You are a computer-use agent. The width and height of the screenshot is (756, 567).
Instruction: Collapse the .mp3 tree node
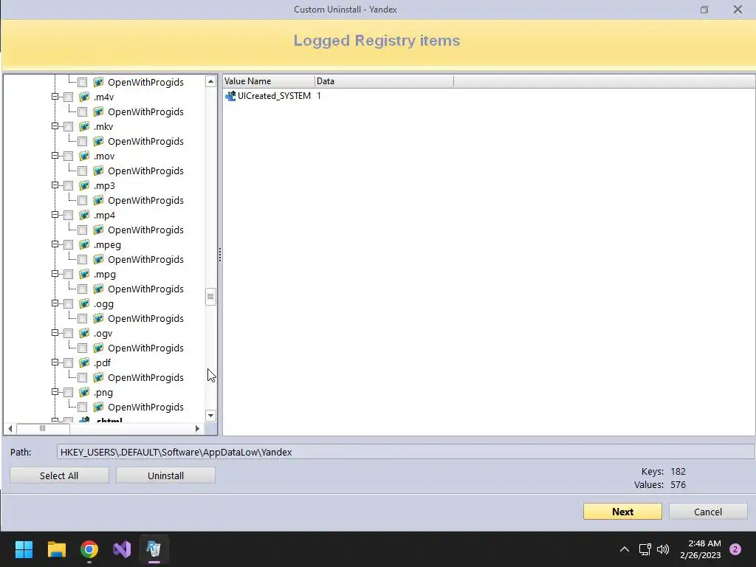point(55,185)
